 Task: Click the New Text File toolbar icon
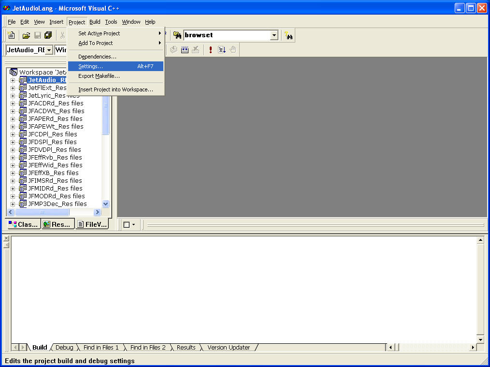click(11, 35)
